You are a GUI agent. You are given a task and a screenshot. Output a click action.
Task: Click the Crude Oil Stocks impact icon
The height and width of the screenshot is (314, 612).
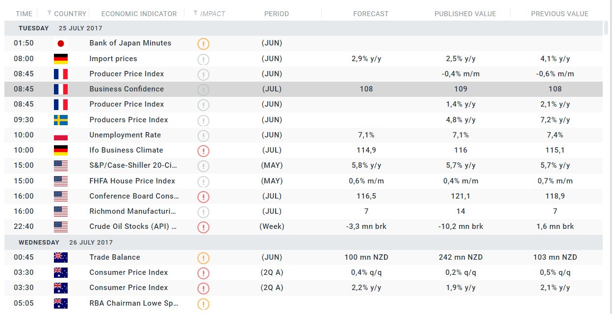pos(204,227)
